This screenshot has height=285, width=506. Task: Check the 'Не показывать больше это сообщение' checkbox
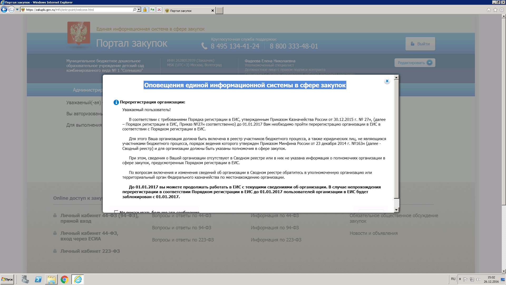tap(116, 212)
